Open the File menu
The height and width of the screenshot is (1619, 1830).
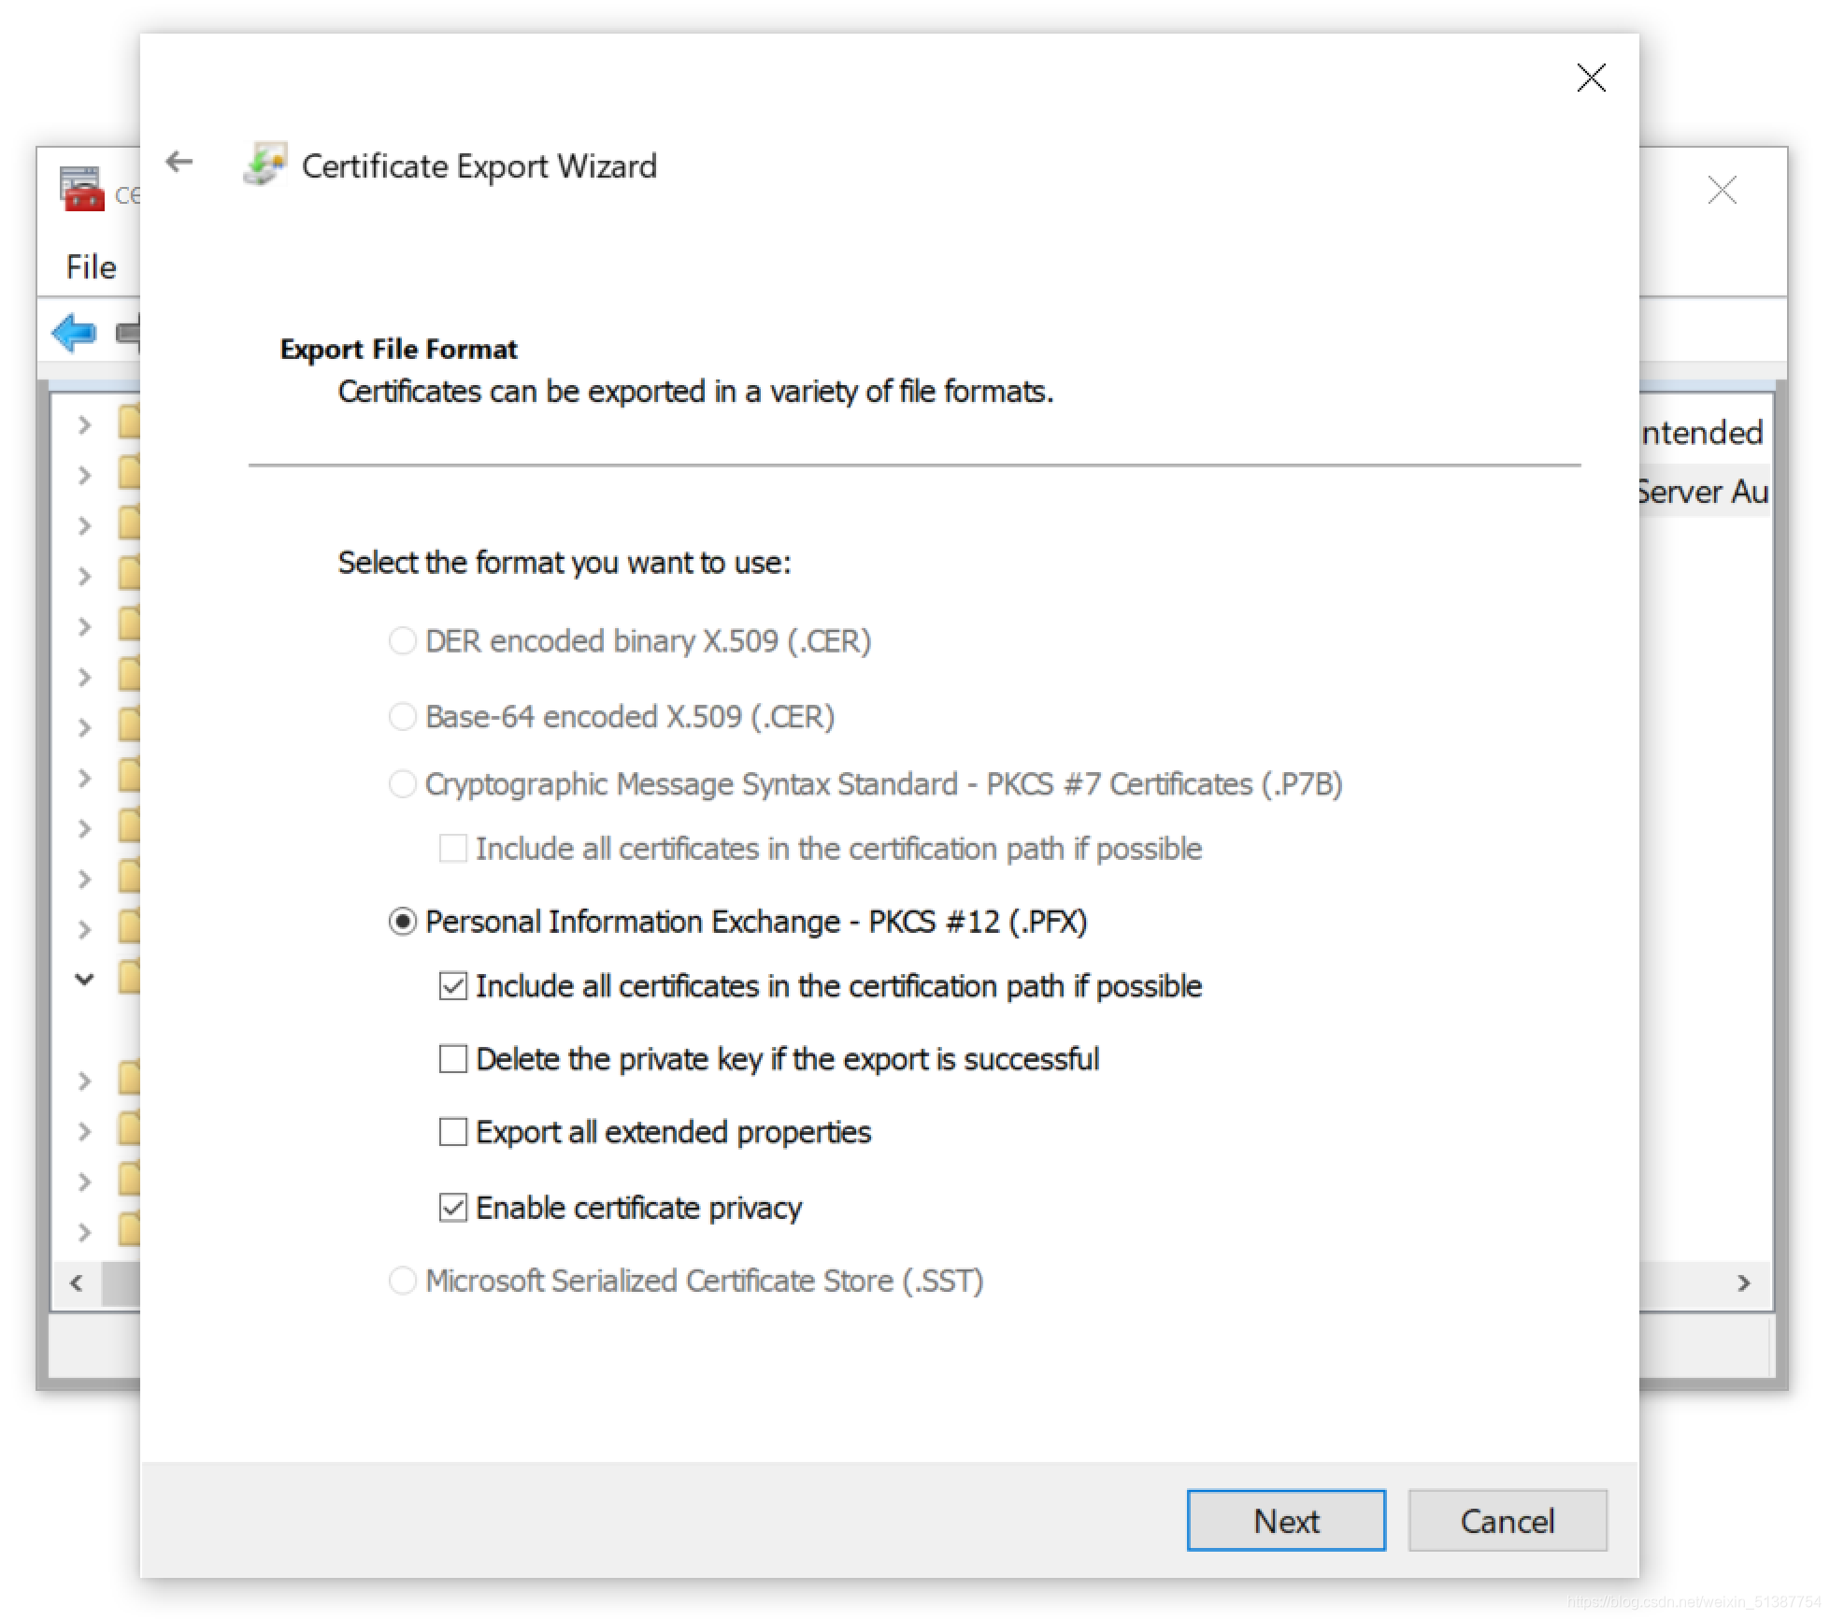(x=91, y=267)
